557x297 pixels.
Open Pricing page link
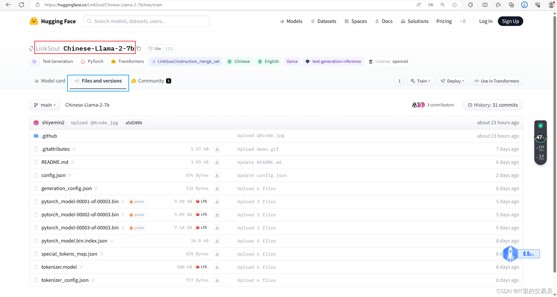tap(444, 21)
